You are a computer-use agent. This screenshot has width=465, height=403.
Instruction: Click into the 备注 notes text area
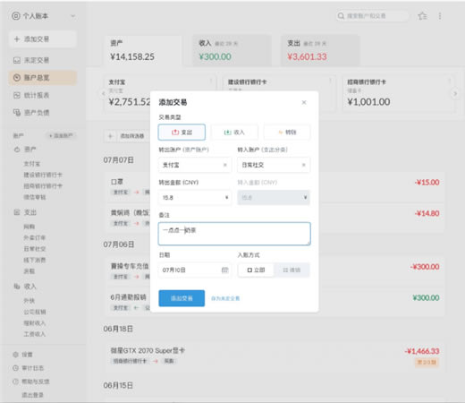point(234,234)
